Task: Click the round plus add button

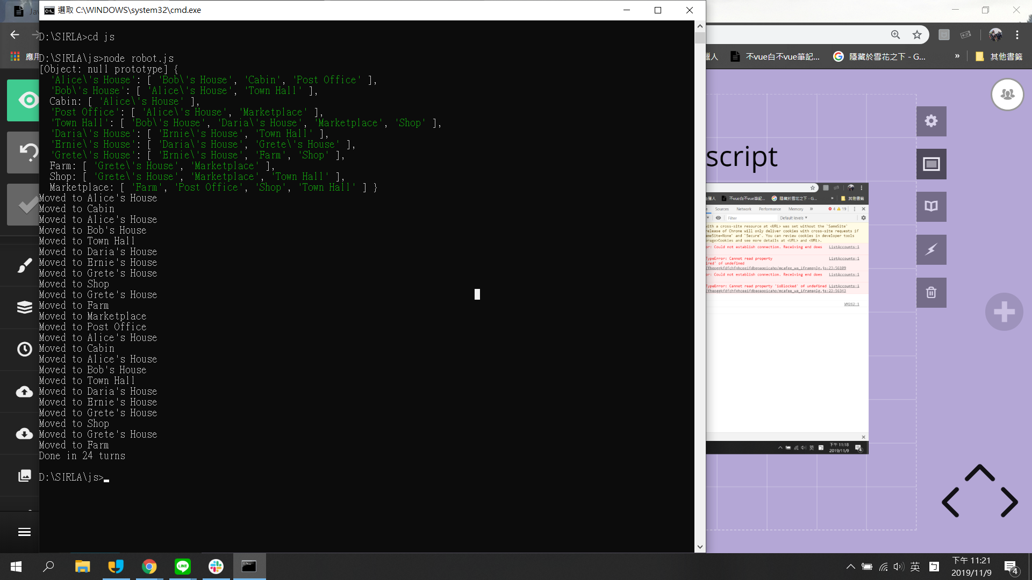Action: click(x=1004, y=312)
